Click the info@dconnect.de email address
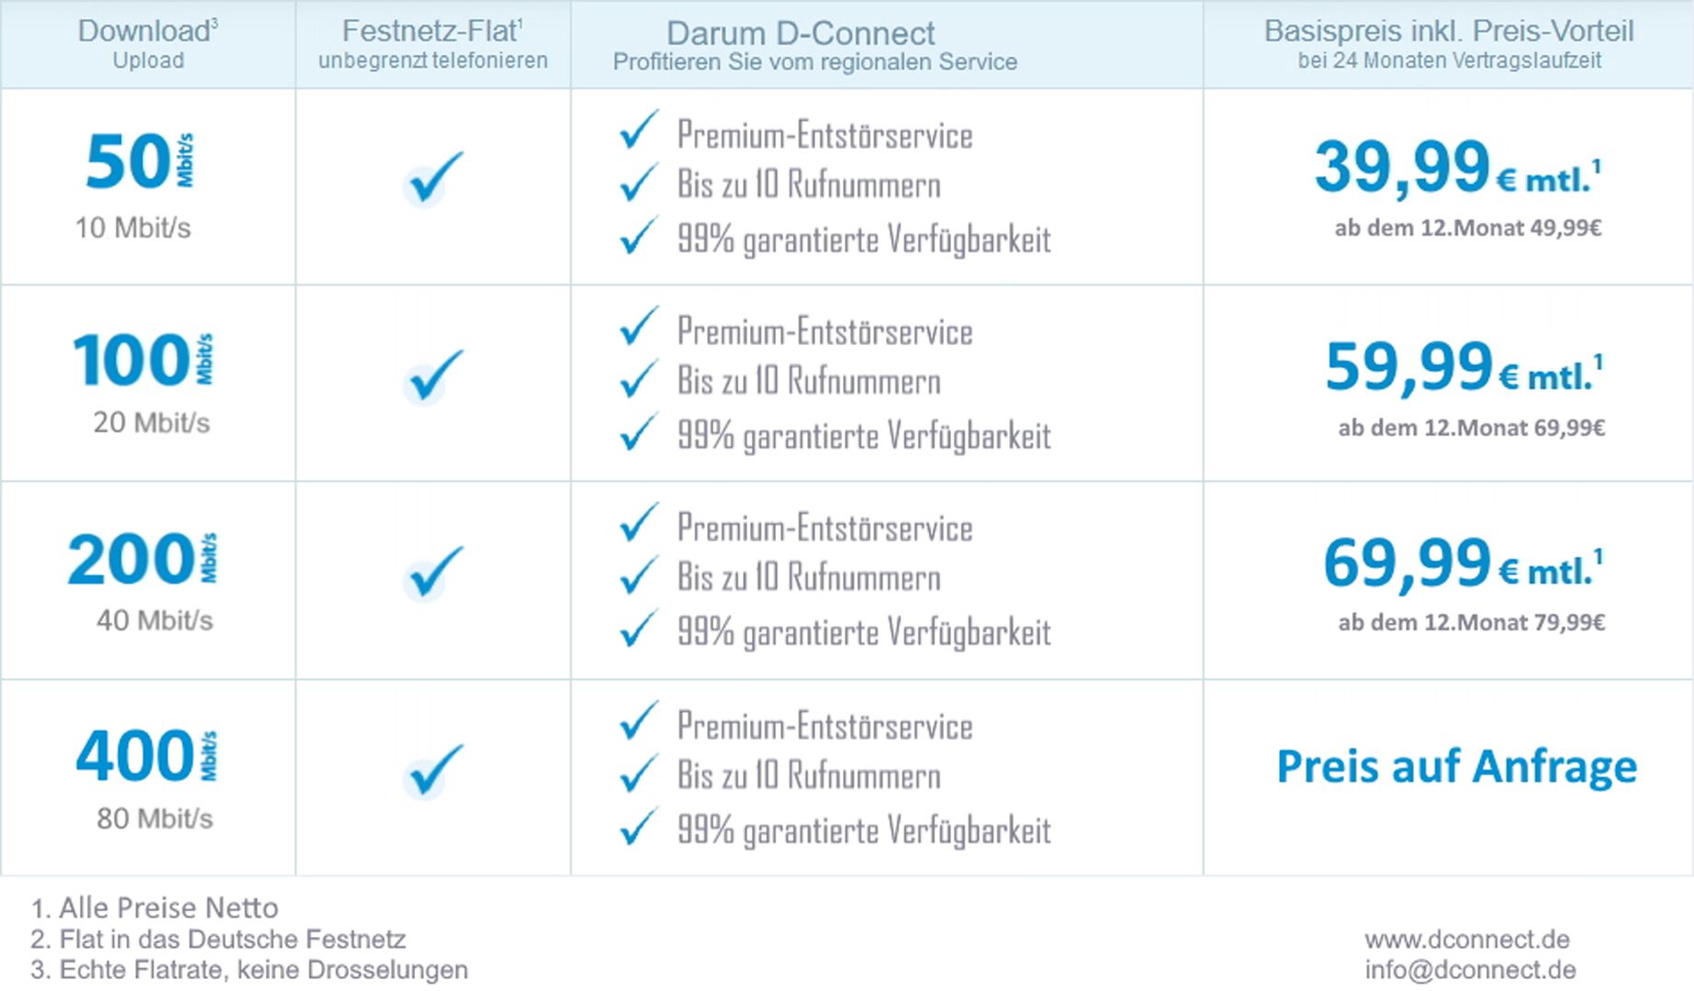The image size is (1694, 991). tap(1469, 970)
